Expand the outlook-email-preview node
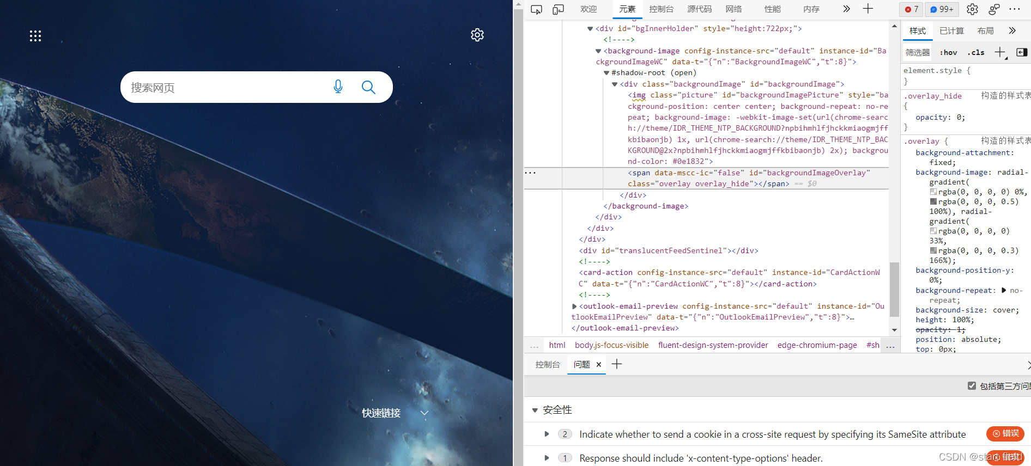1031x466 pixels. pyautogui.click(x=574, y=306)
